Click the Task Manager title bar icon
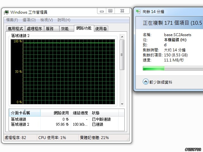The width and height of the screenshot is (203, 152). point(6,12)
